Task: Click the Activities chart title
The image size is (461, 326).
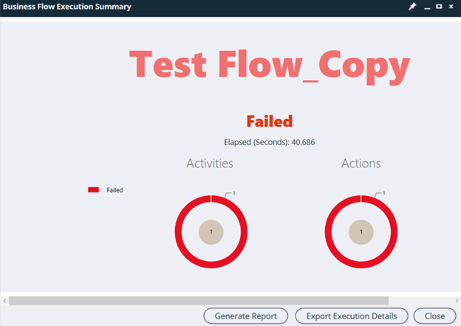Action: [210, 163]
